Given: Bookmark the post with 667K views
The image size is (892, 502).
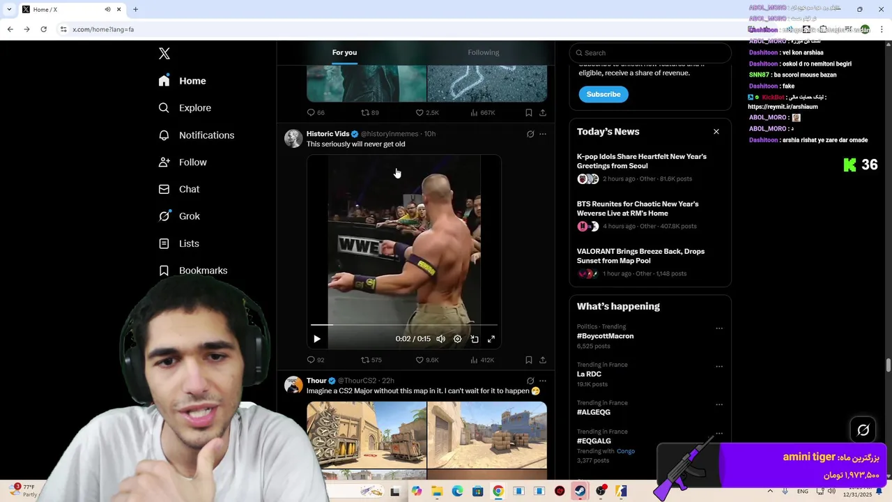Looking at the screenshot, I should click(x=529, y=113).
